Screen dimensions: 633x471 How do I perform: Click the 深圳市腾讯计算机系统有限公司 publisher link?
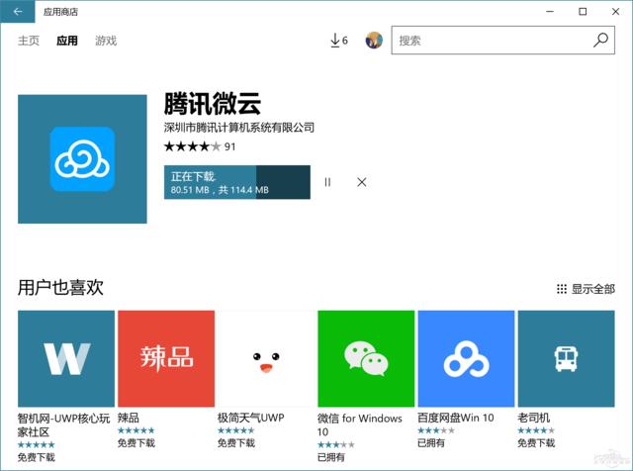pos(238,128)
